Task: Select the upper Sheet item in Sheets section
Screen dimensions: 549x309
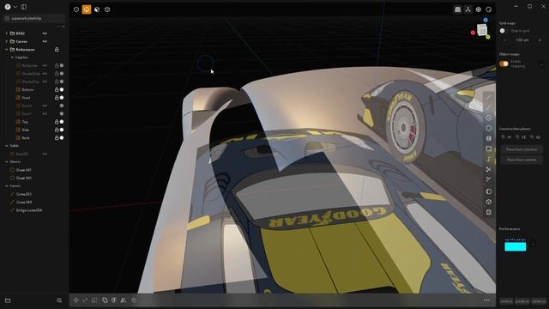Action: 23,170
